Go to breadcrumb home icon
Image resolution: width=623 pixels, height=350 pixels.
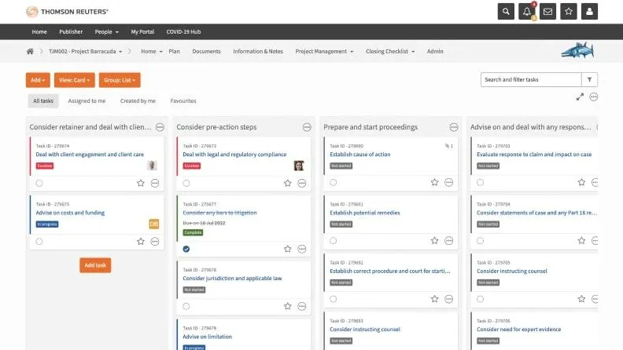30,51
